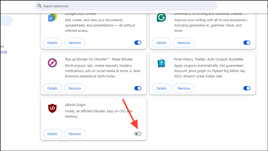Open Details for Grammarly

[162, 43]
